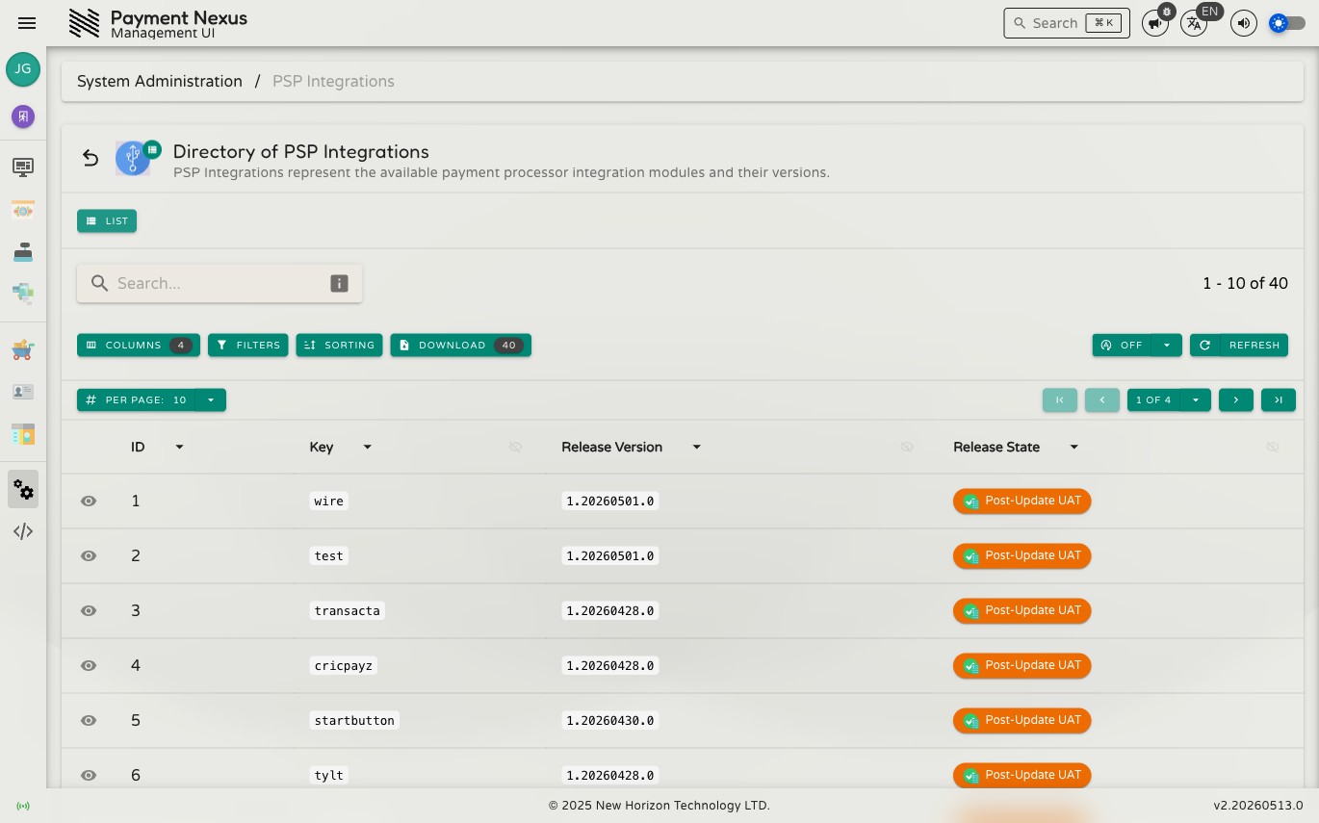Open the FILTERS button
The width and height of the screenshot is (1319, 823).
(248, 345)
